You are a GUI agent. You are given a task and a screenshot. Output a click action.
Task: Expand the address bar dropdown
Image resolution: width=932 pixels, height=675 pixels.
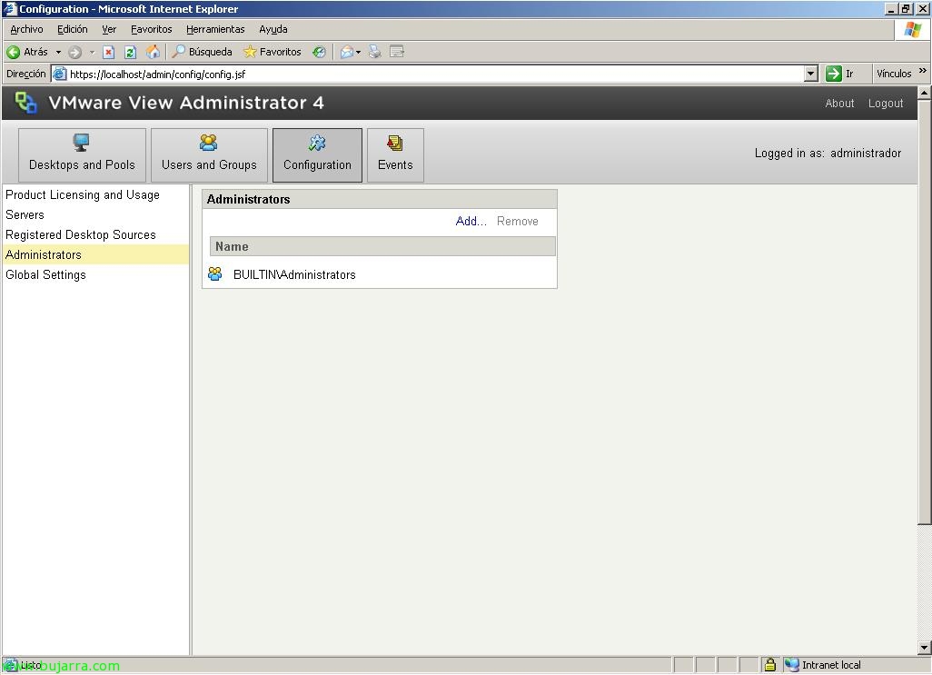[811, 74]
